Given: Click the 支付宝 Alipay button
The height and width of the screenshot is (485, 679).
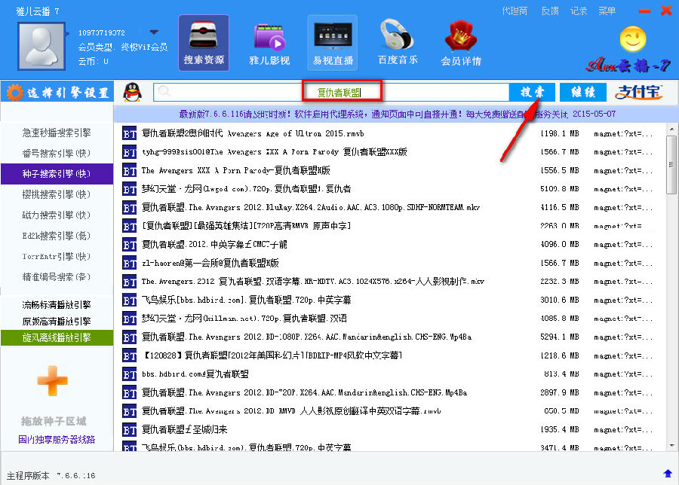Looking at the screenshot, I should tap(638, 92).
